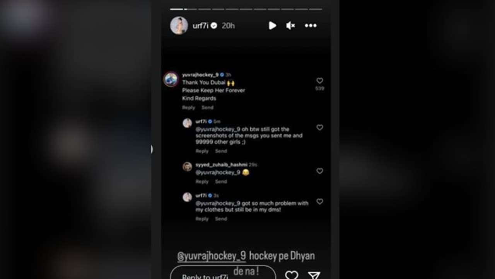The width and height of the screenshot is (495, 279).
Task: Tap the @yuvrajhockey_9 mention in story caption
Action: point(212,256)
